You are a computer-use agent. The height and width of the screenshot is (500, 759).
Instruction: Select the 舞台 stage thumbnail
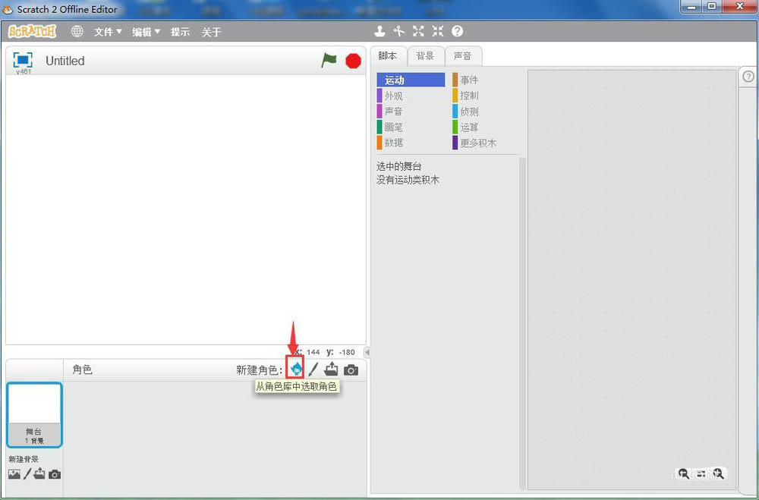tap(34, 414)
